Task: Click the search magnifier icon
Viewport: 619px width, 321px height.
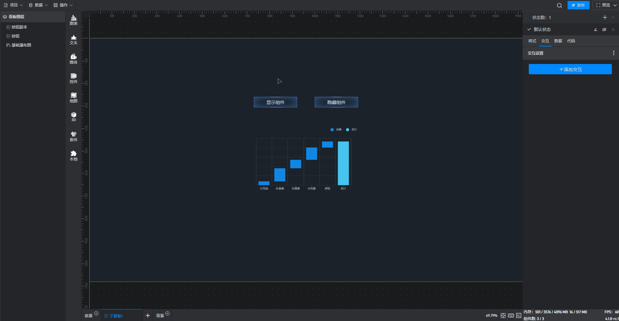Action: coord(559,5)
